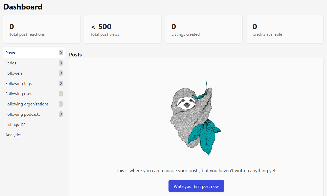Click the count badge beside Following users

(x=61, y=94)
